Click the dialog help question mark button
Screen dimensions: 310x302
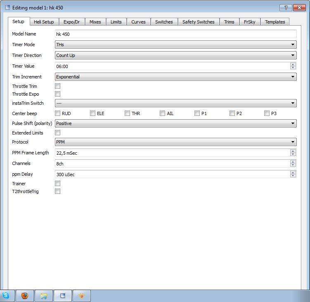(x=286, y=7)
